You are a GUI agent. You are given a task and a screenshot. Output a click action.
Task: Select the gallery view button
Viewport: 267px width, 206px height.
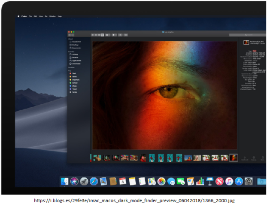tap(102, 35)
